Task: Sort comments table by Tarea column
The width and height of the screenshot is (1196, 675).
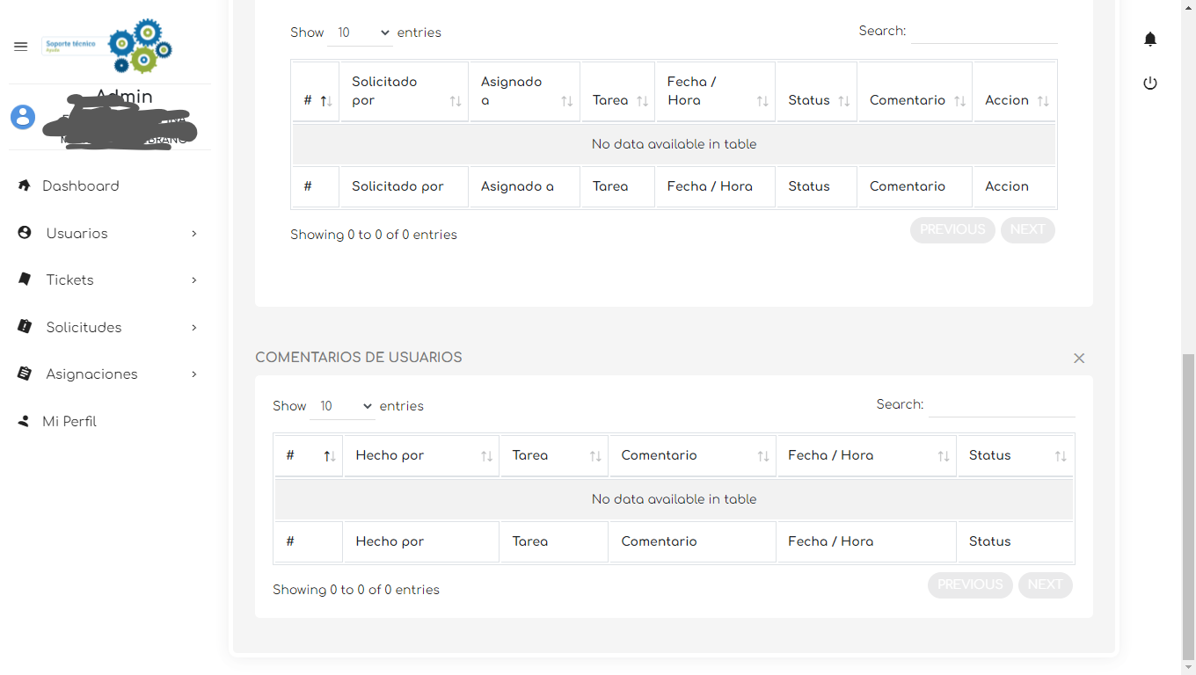Action: [554, 455]
